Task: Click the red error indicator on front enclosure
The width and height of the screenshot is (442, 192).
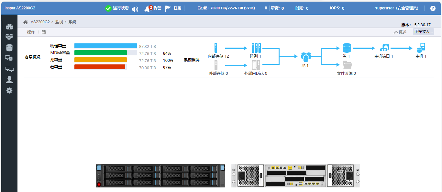Action: tap(99, 184)
